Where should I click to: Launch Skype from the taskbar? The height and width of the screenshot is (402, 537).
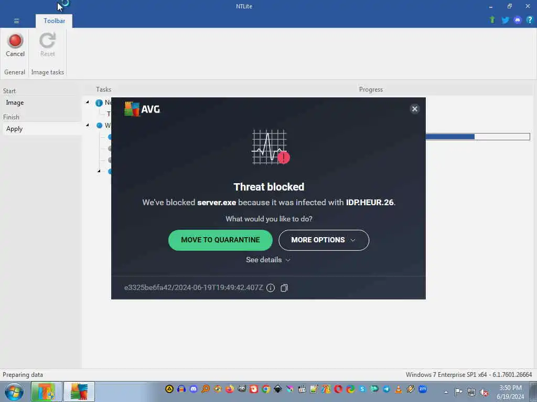362,389
